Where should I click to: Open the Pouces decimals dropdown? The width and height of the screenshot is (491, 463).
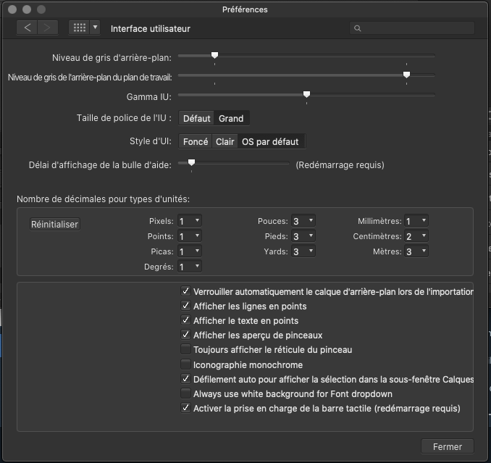pyautogui.click(x=303, y=221)
